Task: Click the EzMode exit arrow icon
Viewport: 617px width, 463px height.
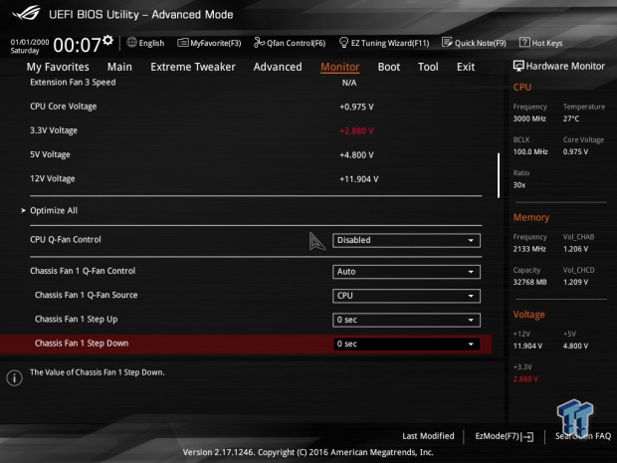Action: pyautogui.click(x=527, y=437)
